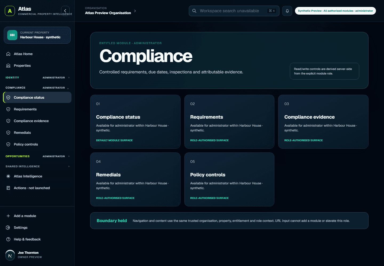Click the Atlas Home house icon
The image size is (384, 266).
click(8, 54)
